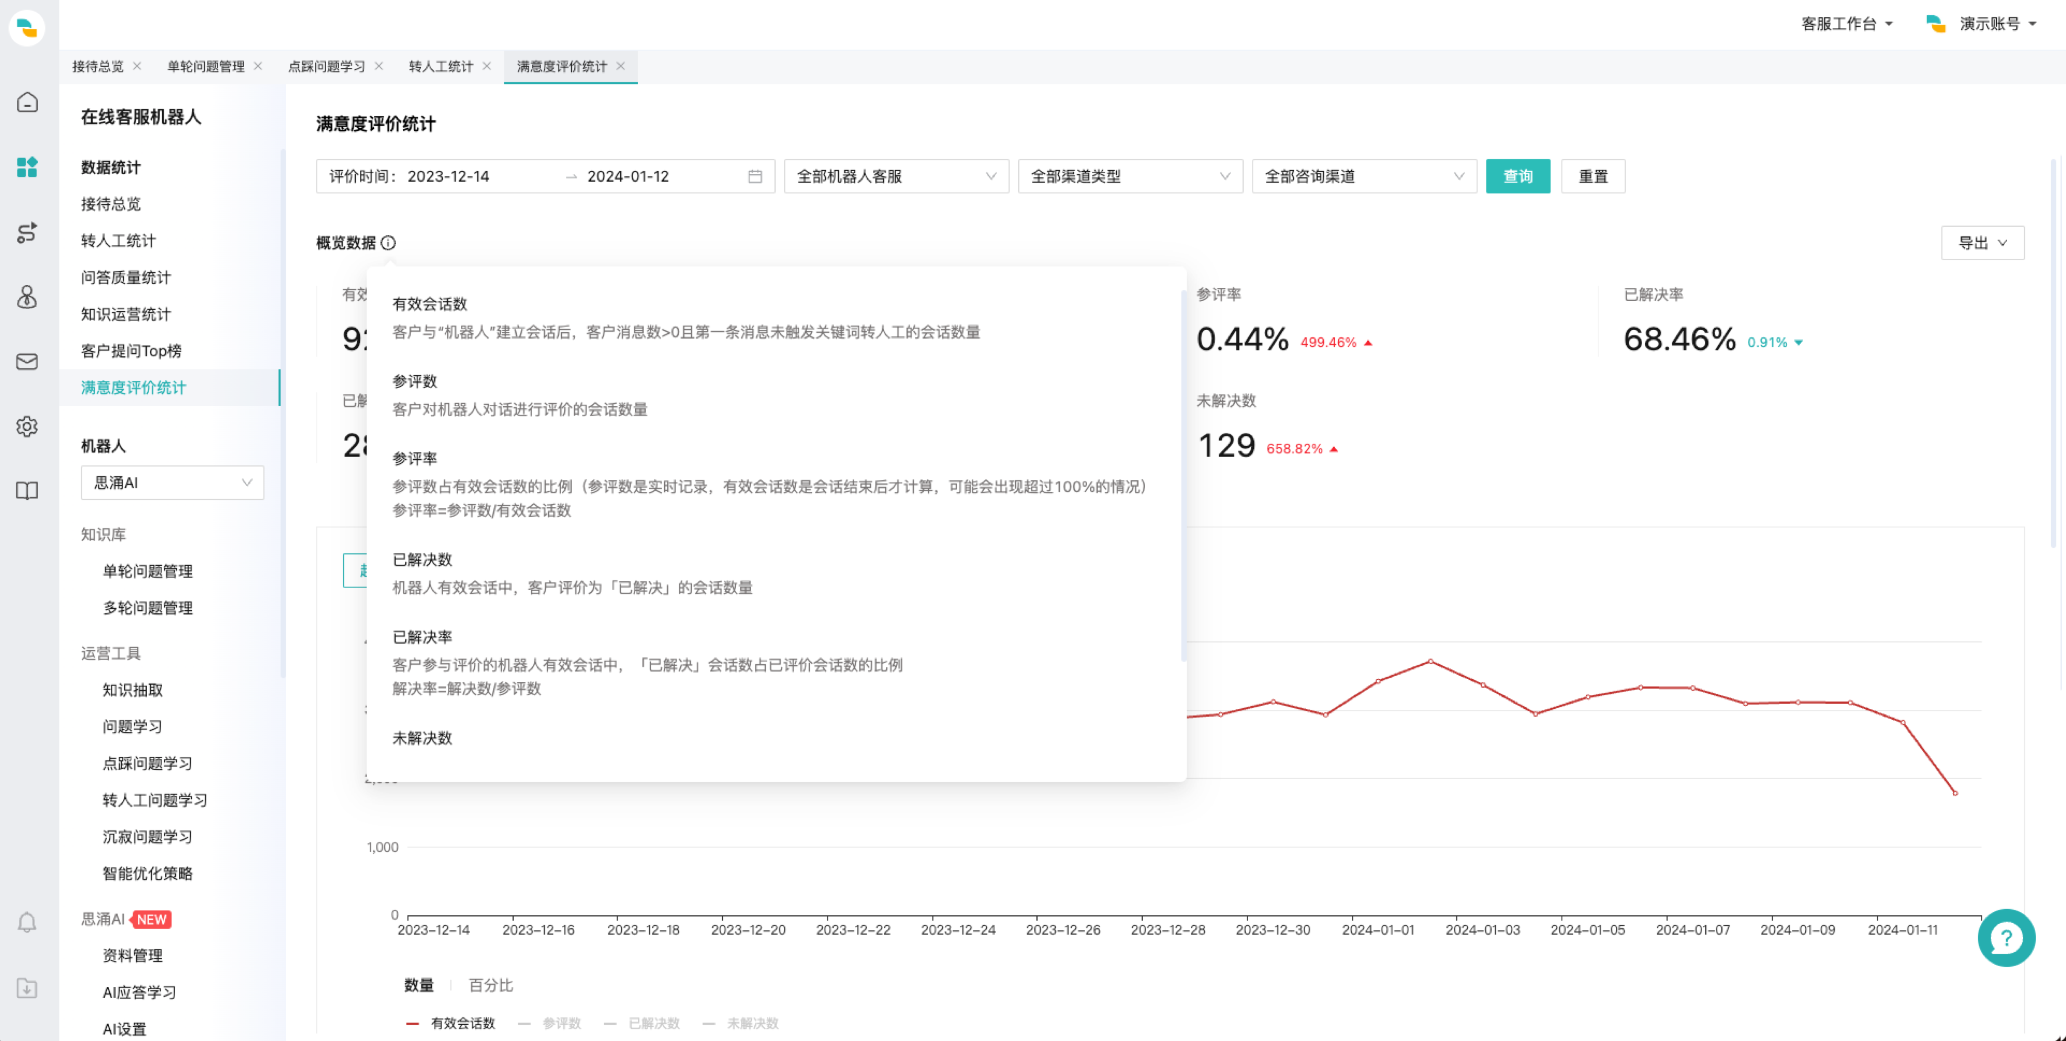Close the 满意度评价统计 tab
2066x1041 pixels.
(x=621, y=66)
